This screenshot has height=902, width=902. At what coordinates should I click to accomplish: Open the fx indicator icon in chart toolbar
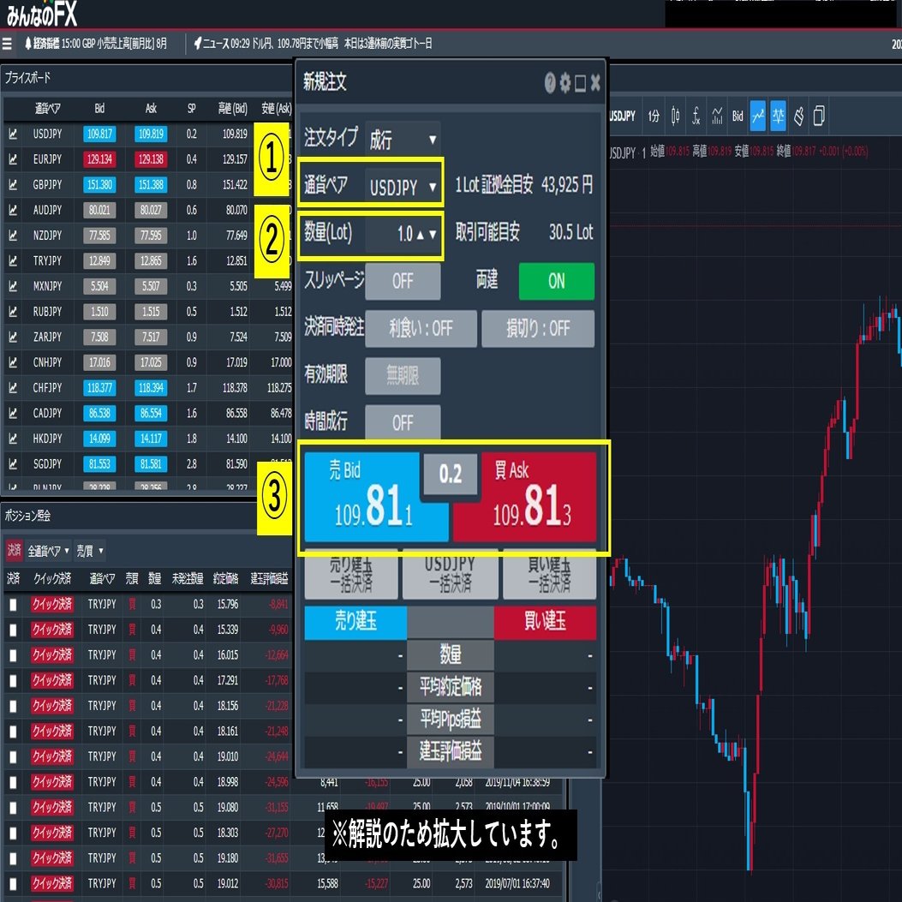point(696,116)
